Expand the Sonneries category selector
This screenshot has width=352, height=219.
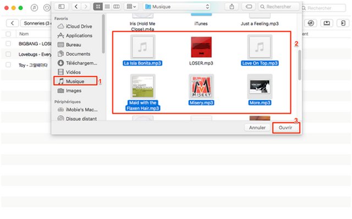(36, 23)
